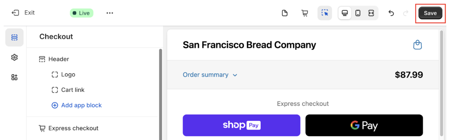450x140 pixels.
Task: Open the page template icon
Action: [284, 13]
